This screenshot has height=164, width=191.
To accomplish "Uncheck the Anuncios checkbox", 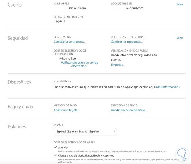I will (x=55, y=148).
